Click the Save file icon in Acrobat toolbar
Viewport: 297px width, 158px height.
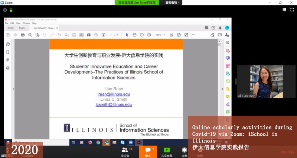coord(8,35)
